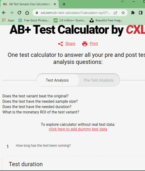Click the address bar URL field
This screenshot has width=145, height=171.
[75, 13]
